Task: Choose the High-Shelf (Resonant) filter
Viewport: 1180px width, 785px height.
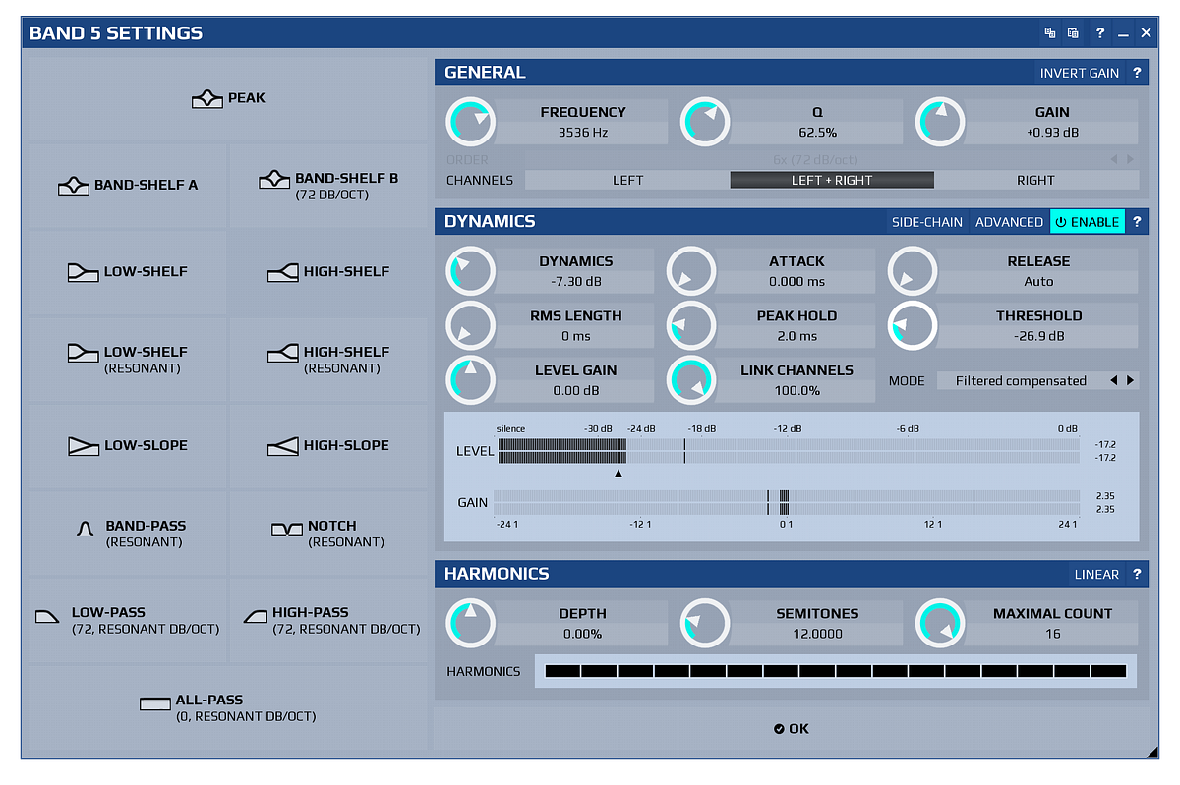Action: point(329,360)
